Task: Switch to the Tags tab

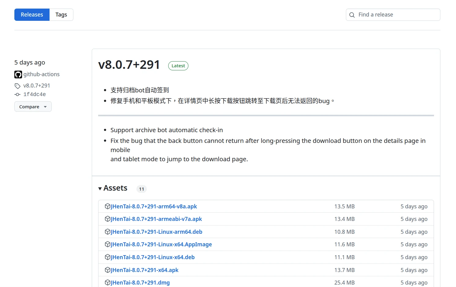Action: click(x=61, y=15)
